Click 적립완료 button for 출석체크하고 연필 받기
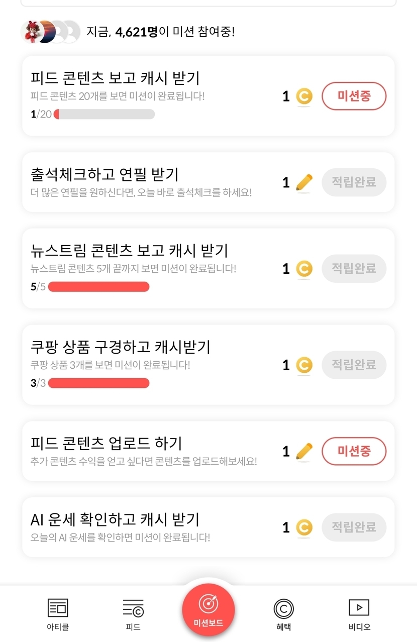The height and width of the screenshot is (642, 417). click(x=354, y=182)
